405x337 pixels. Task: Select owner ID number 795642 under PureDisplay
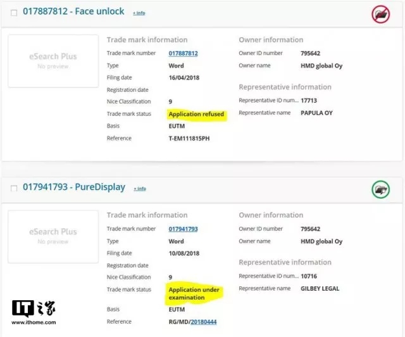pyautogui.click(x=310, y=229)
